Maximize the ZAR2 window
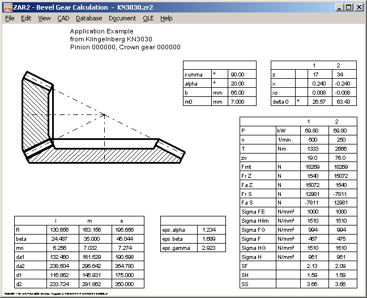Screen dimensions: 367x298 click(348, 7)
